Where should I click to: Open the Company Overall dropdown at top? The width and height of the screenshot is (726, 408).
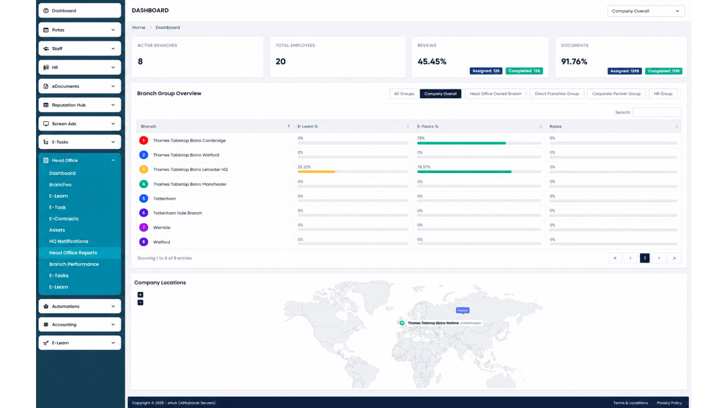point(646,11)
